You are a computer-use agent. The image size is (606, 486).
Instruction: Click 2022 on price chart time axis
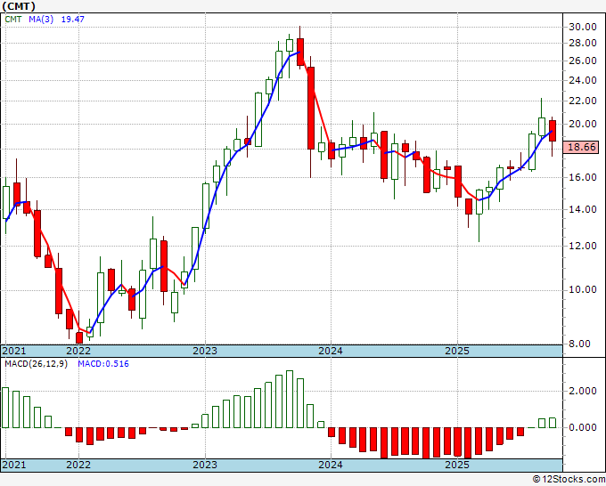tap(78, 351)
